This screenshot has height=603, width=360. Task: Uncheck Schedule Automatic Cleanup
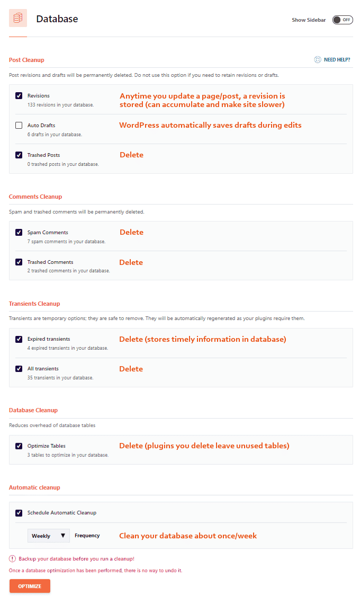click(x=19, y=513)
